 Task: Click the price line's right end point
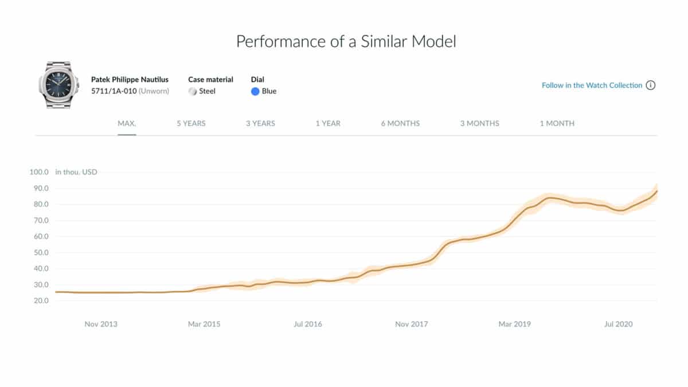656,191
